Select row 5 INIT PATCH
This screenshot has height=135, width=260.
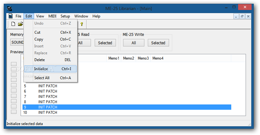[x=127, y=86]
